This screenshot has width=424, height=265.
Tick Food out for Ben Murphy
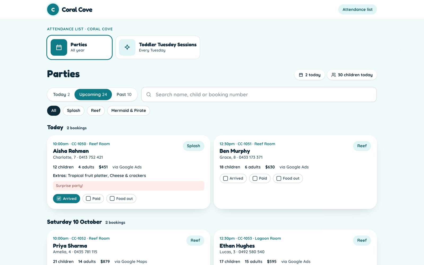(x=288, y=178)
